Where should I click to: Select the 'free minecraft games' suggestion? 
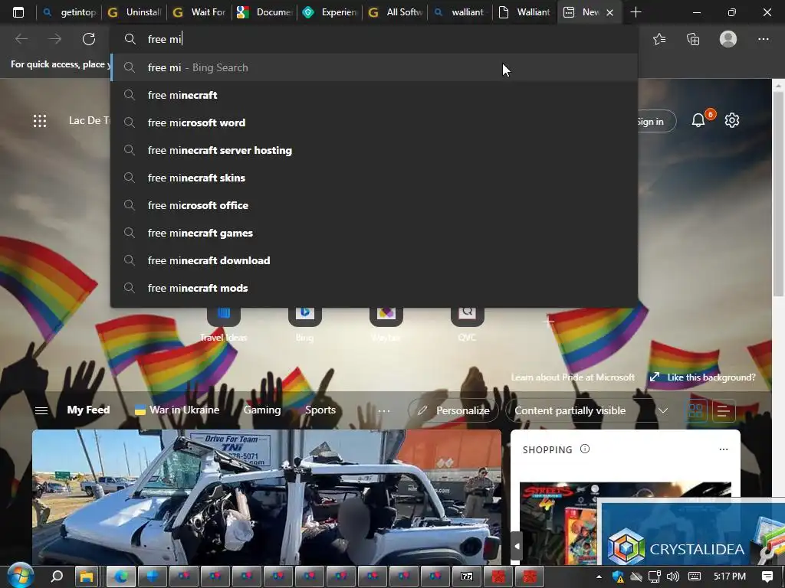(374, 233)
